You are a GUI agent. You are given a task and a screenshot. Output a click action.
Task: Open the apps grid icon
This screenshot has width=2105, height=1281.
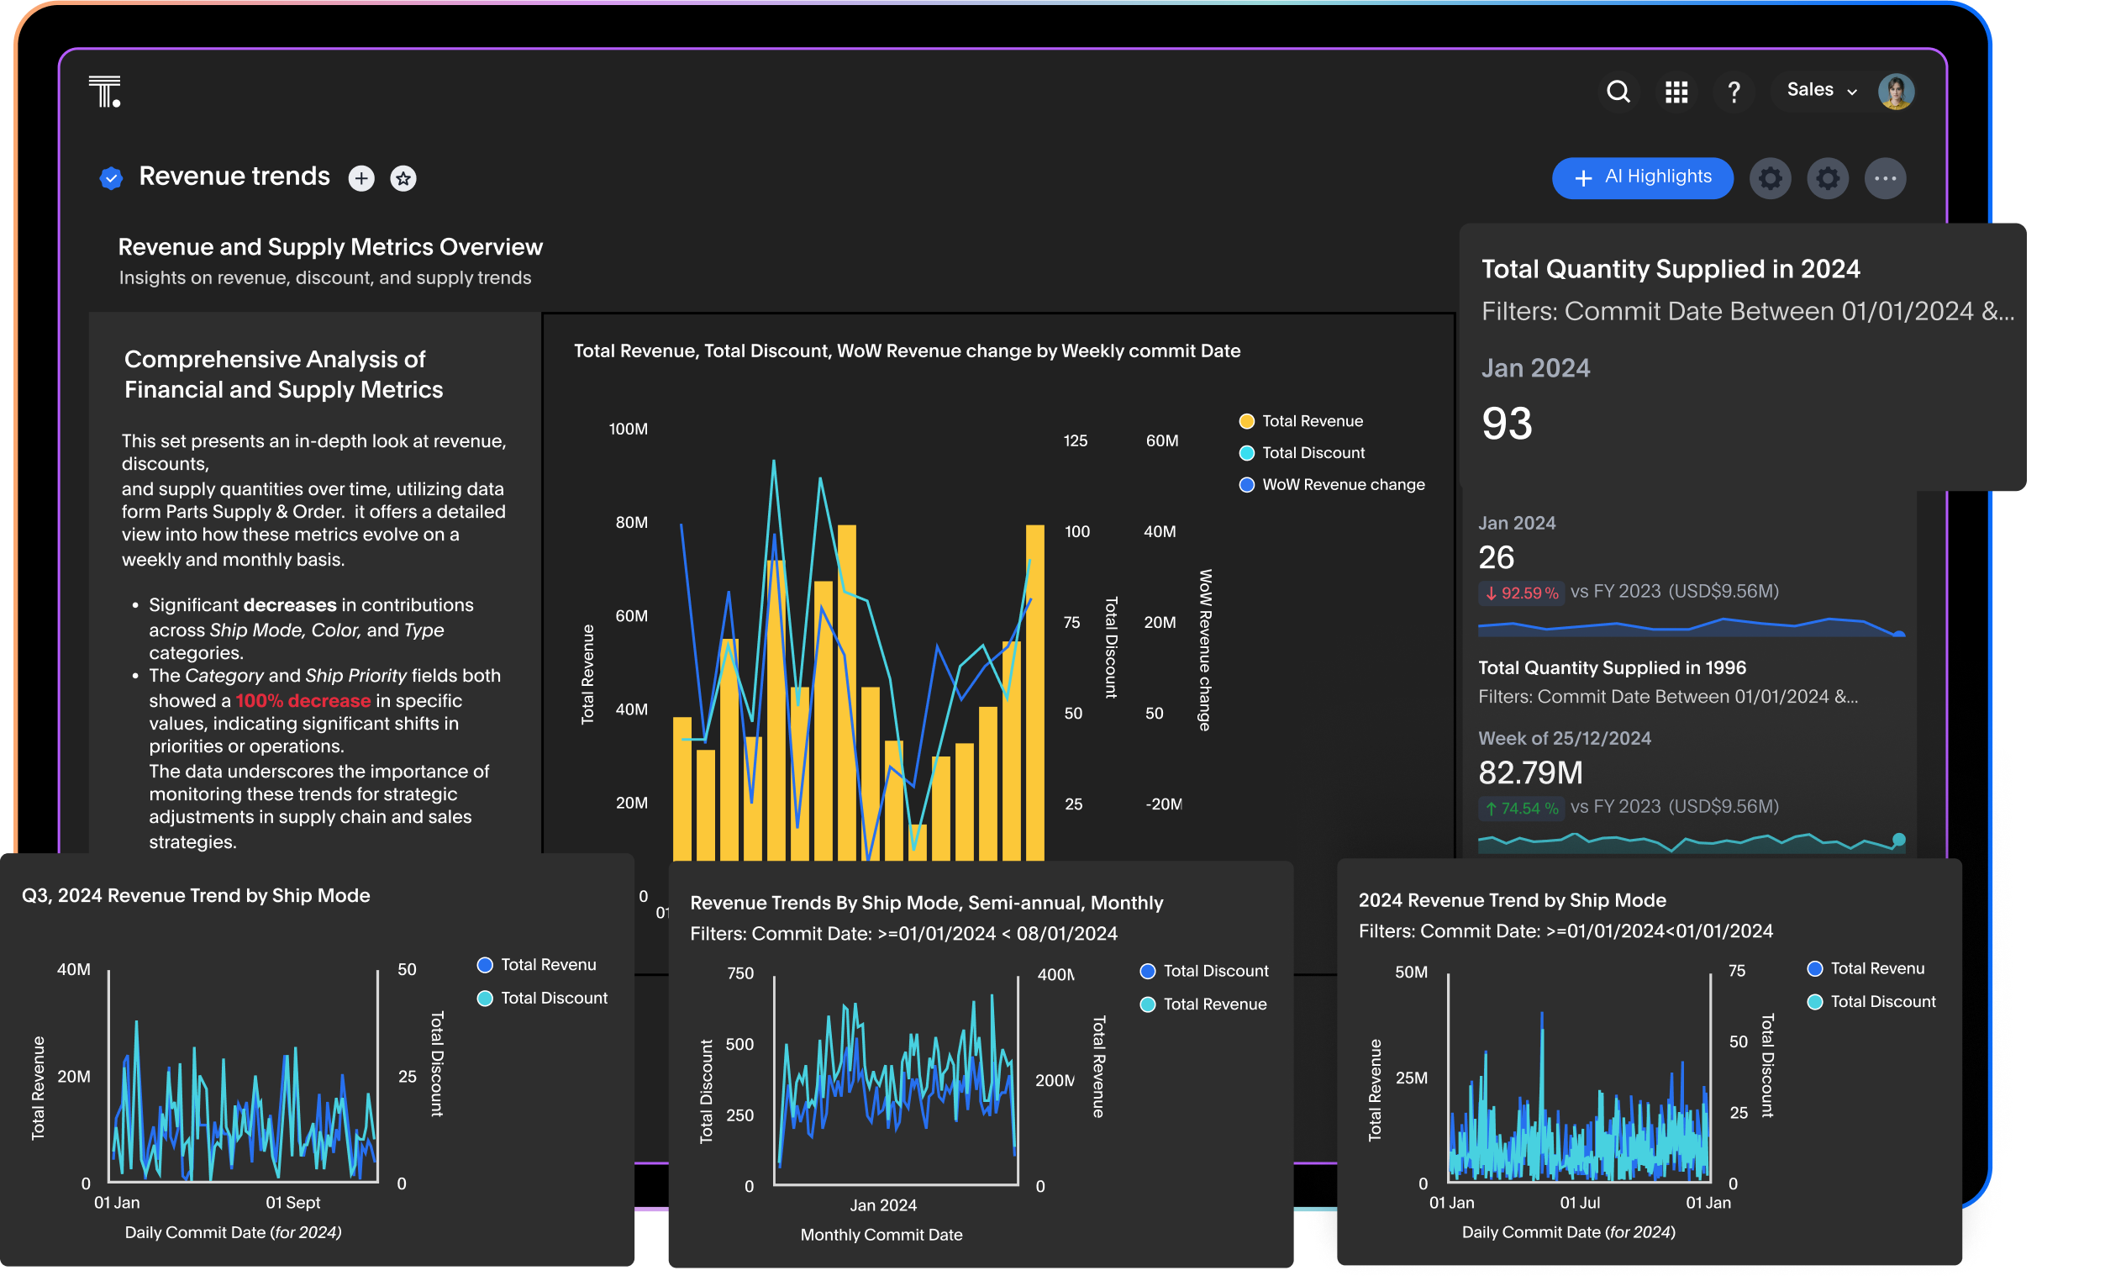coord(1677,92)
